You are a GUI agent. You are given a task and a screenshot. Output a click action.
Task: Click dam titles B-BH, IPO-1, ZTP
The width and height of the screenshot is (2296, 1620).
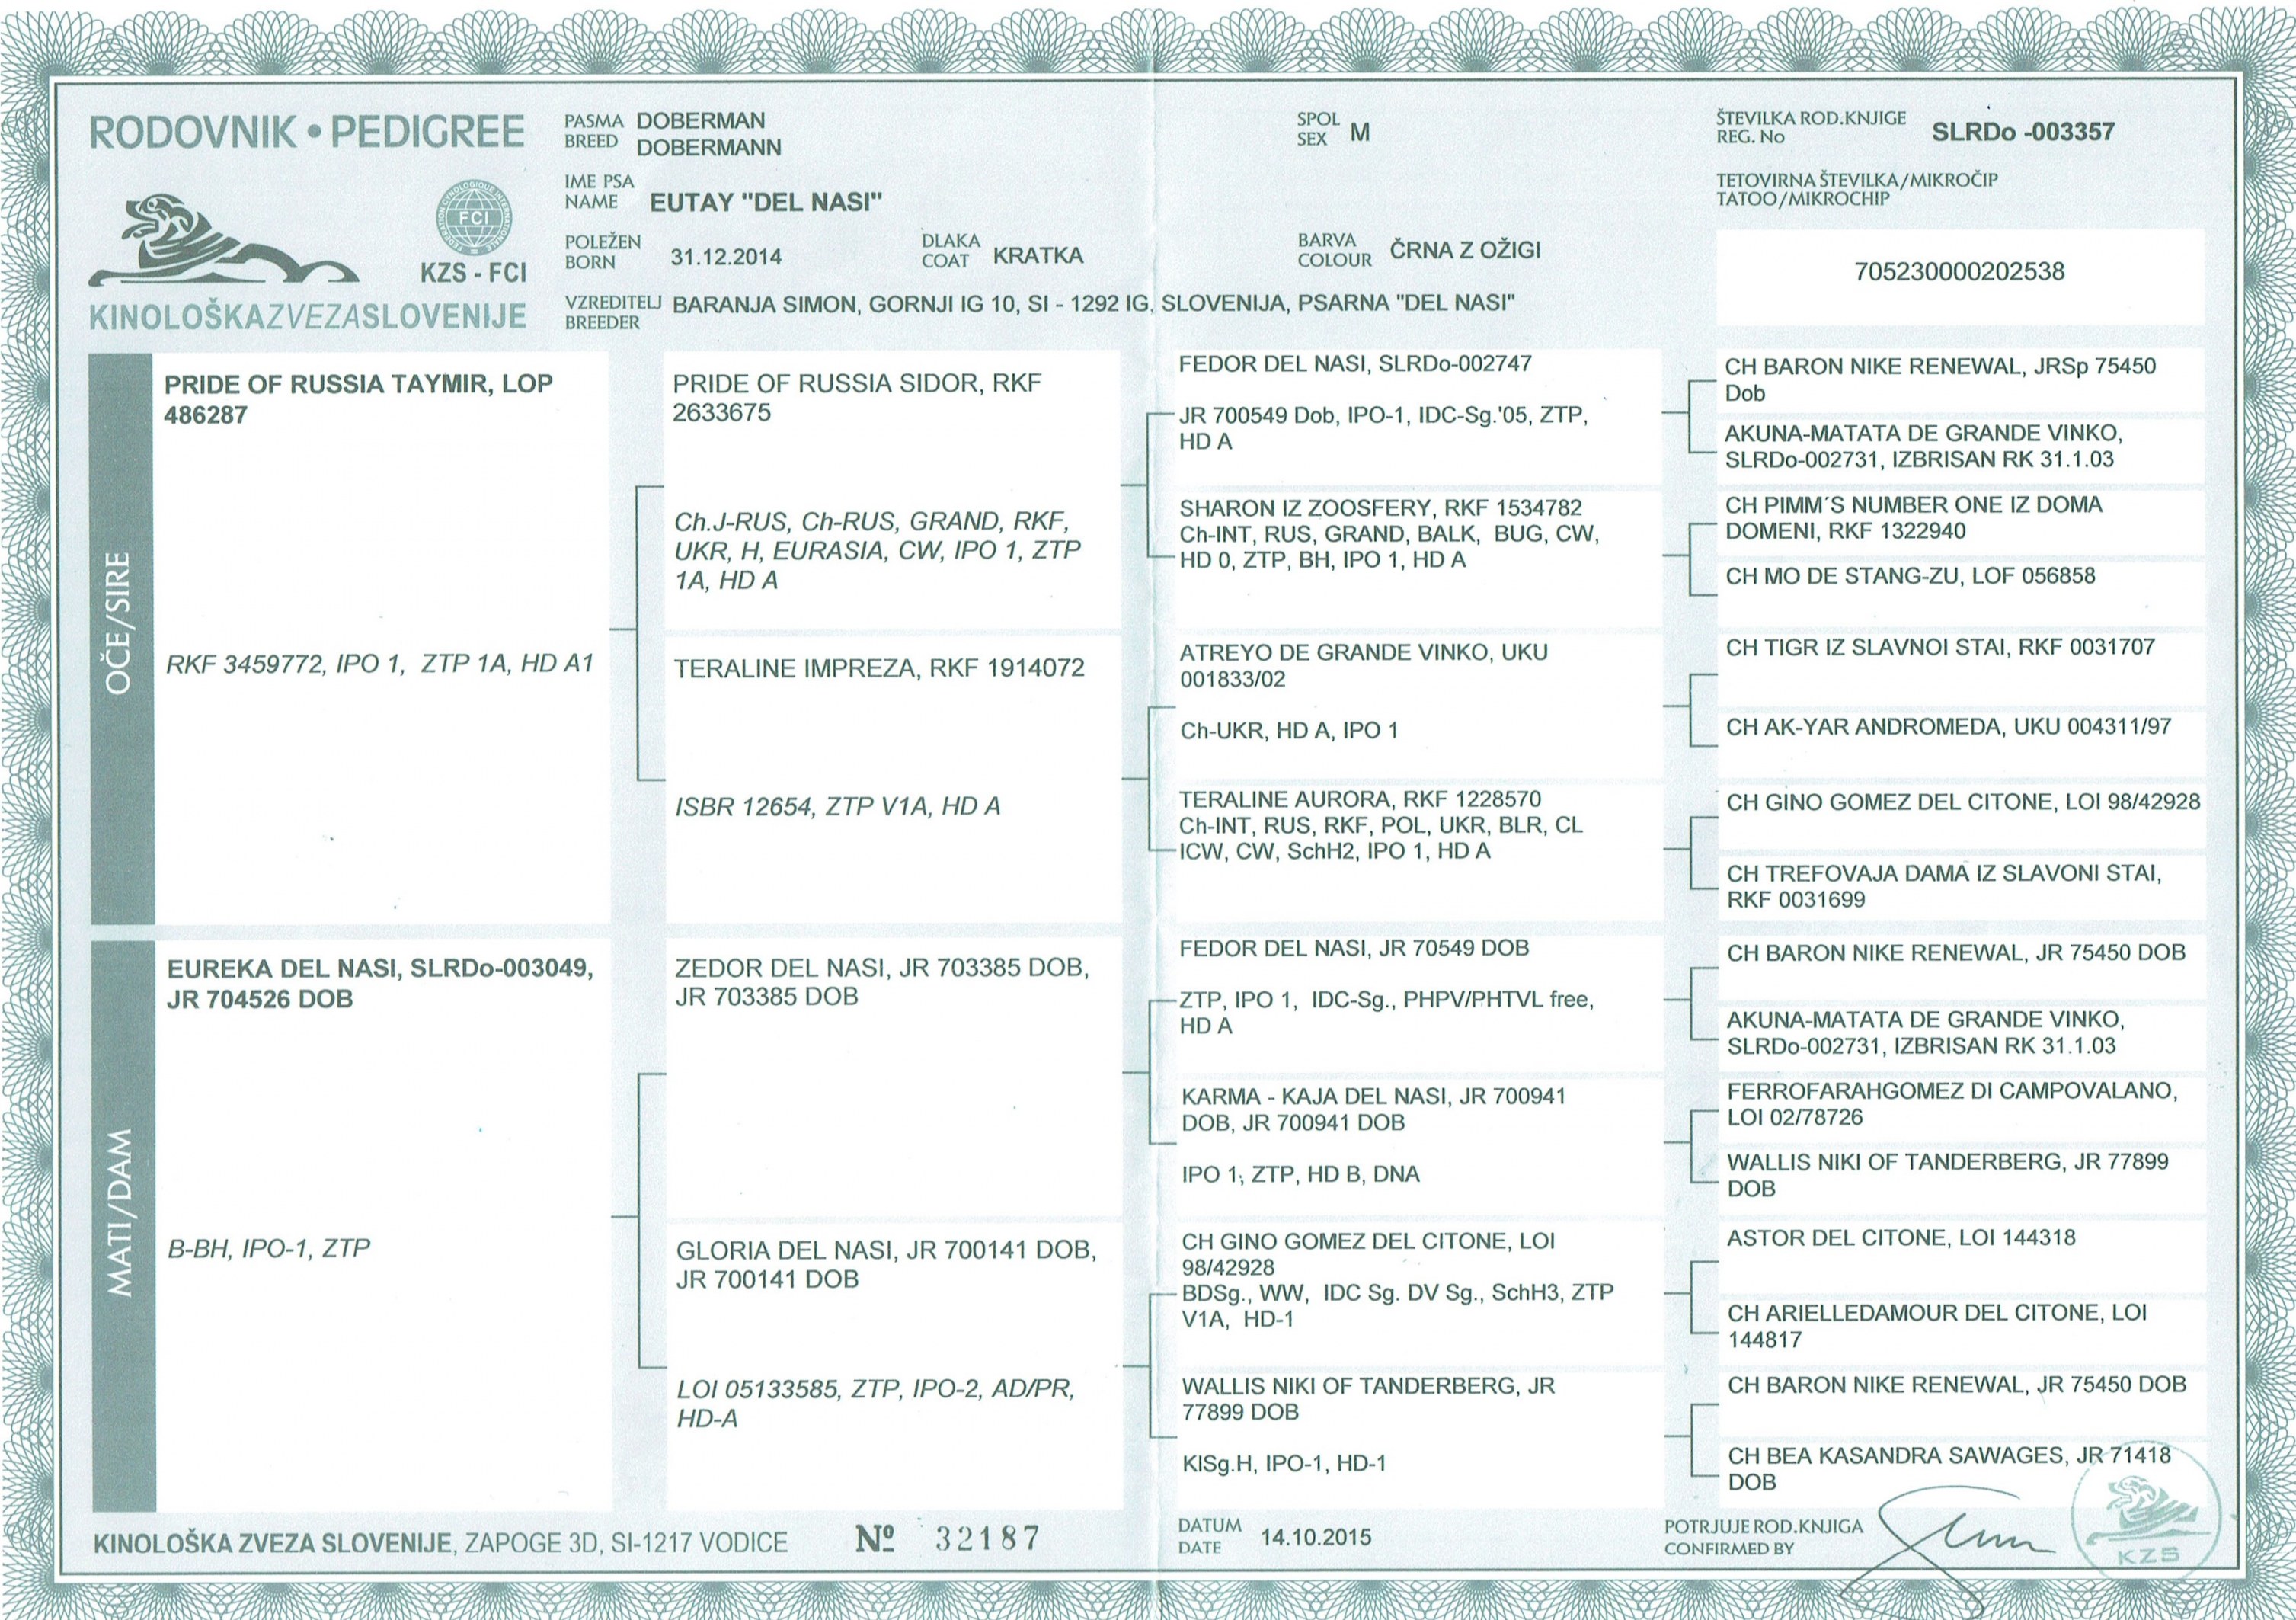point(268,1248)
